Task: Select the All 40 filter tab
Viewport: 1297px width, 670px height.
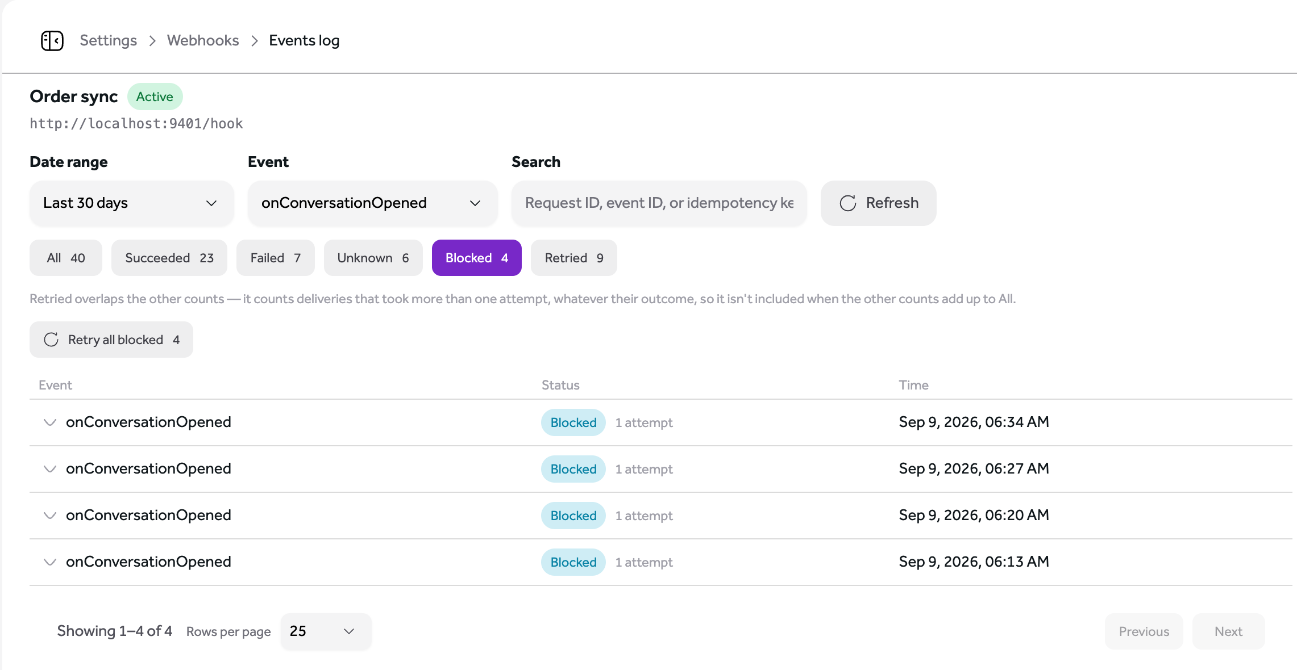Action: (x=66, y=258)
